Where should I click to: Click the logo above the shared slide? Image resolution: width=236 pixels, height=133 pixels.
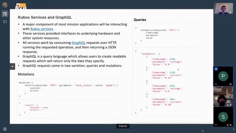(x=21, y=6)
